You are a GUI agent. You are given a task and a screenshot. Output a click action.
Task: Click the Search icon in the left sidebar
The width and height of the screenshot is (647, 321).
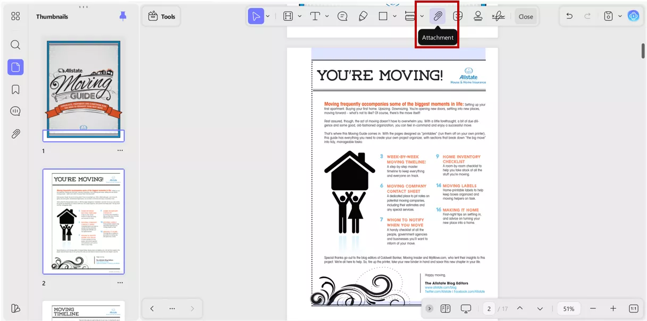tap(15, 45)
